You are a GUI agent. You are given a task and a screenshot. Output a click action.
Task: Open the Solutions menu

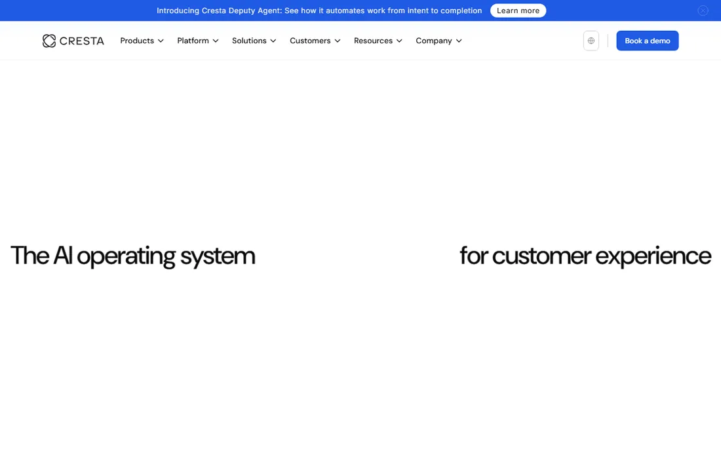(x=254, y=41)
